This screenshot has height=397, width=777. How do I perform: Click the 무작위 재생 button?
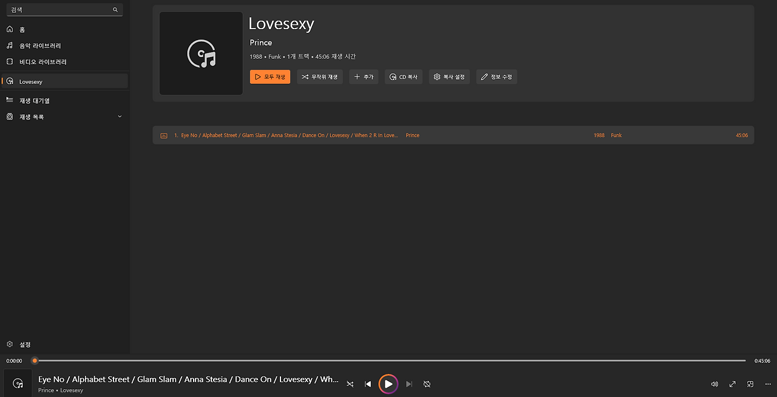point(320,77)
